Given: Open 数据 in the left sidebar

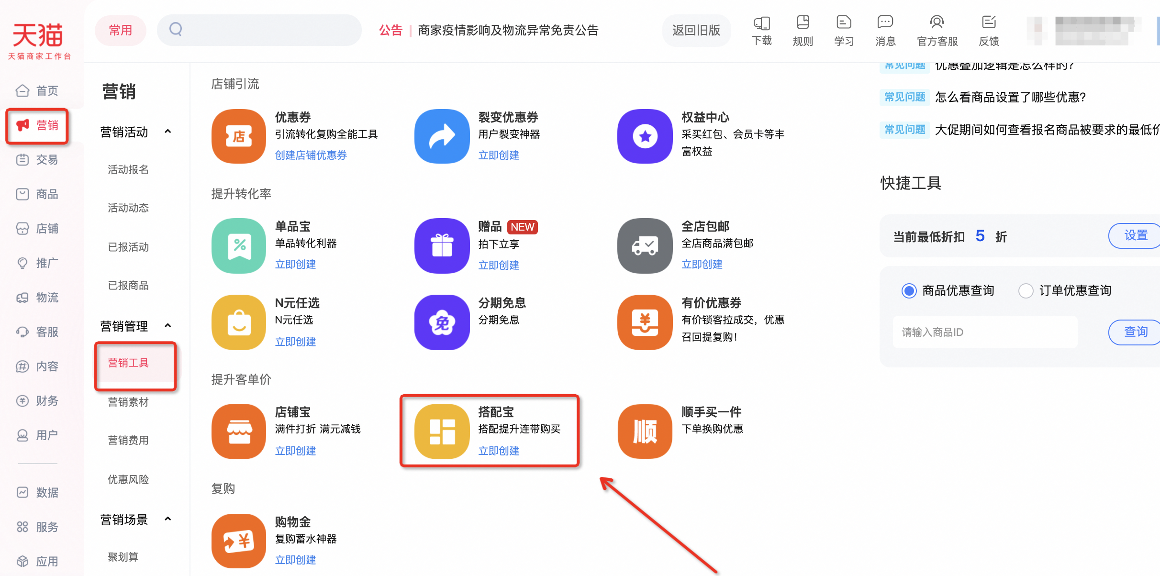Looking at the screenshot, I should pos(37,492).
